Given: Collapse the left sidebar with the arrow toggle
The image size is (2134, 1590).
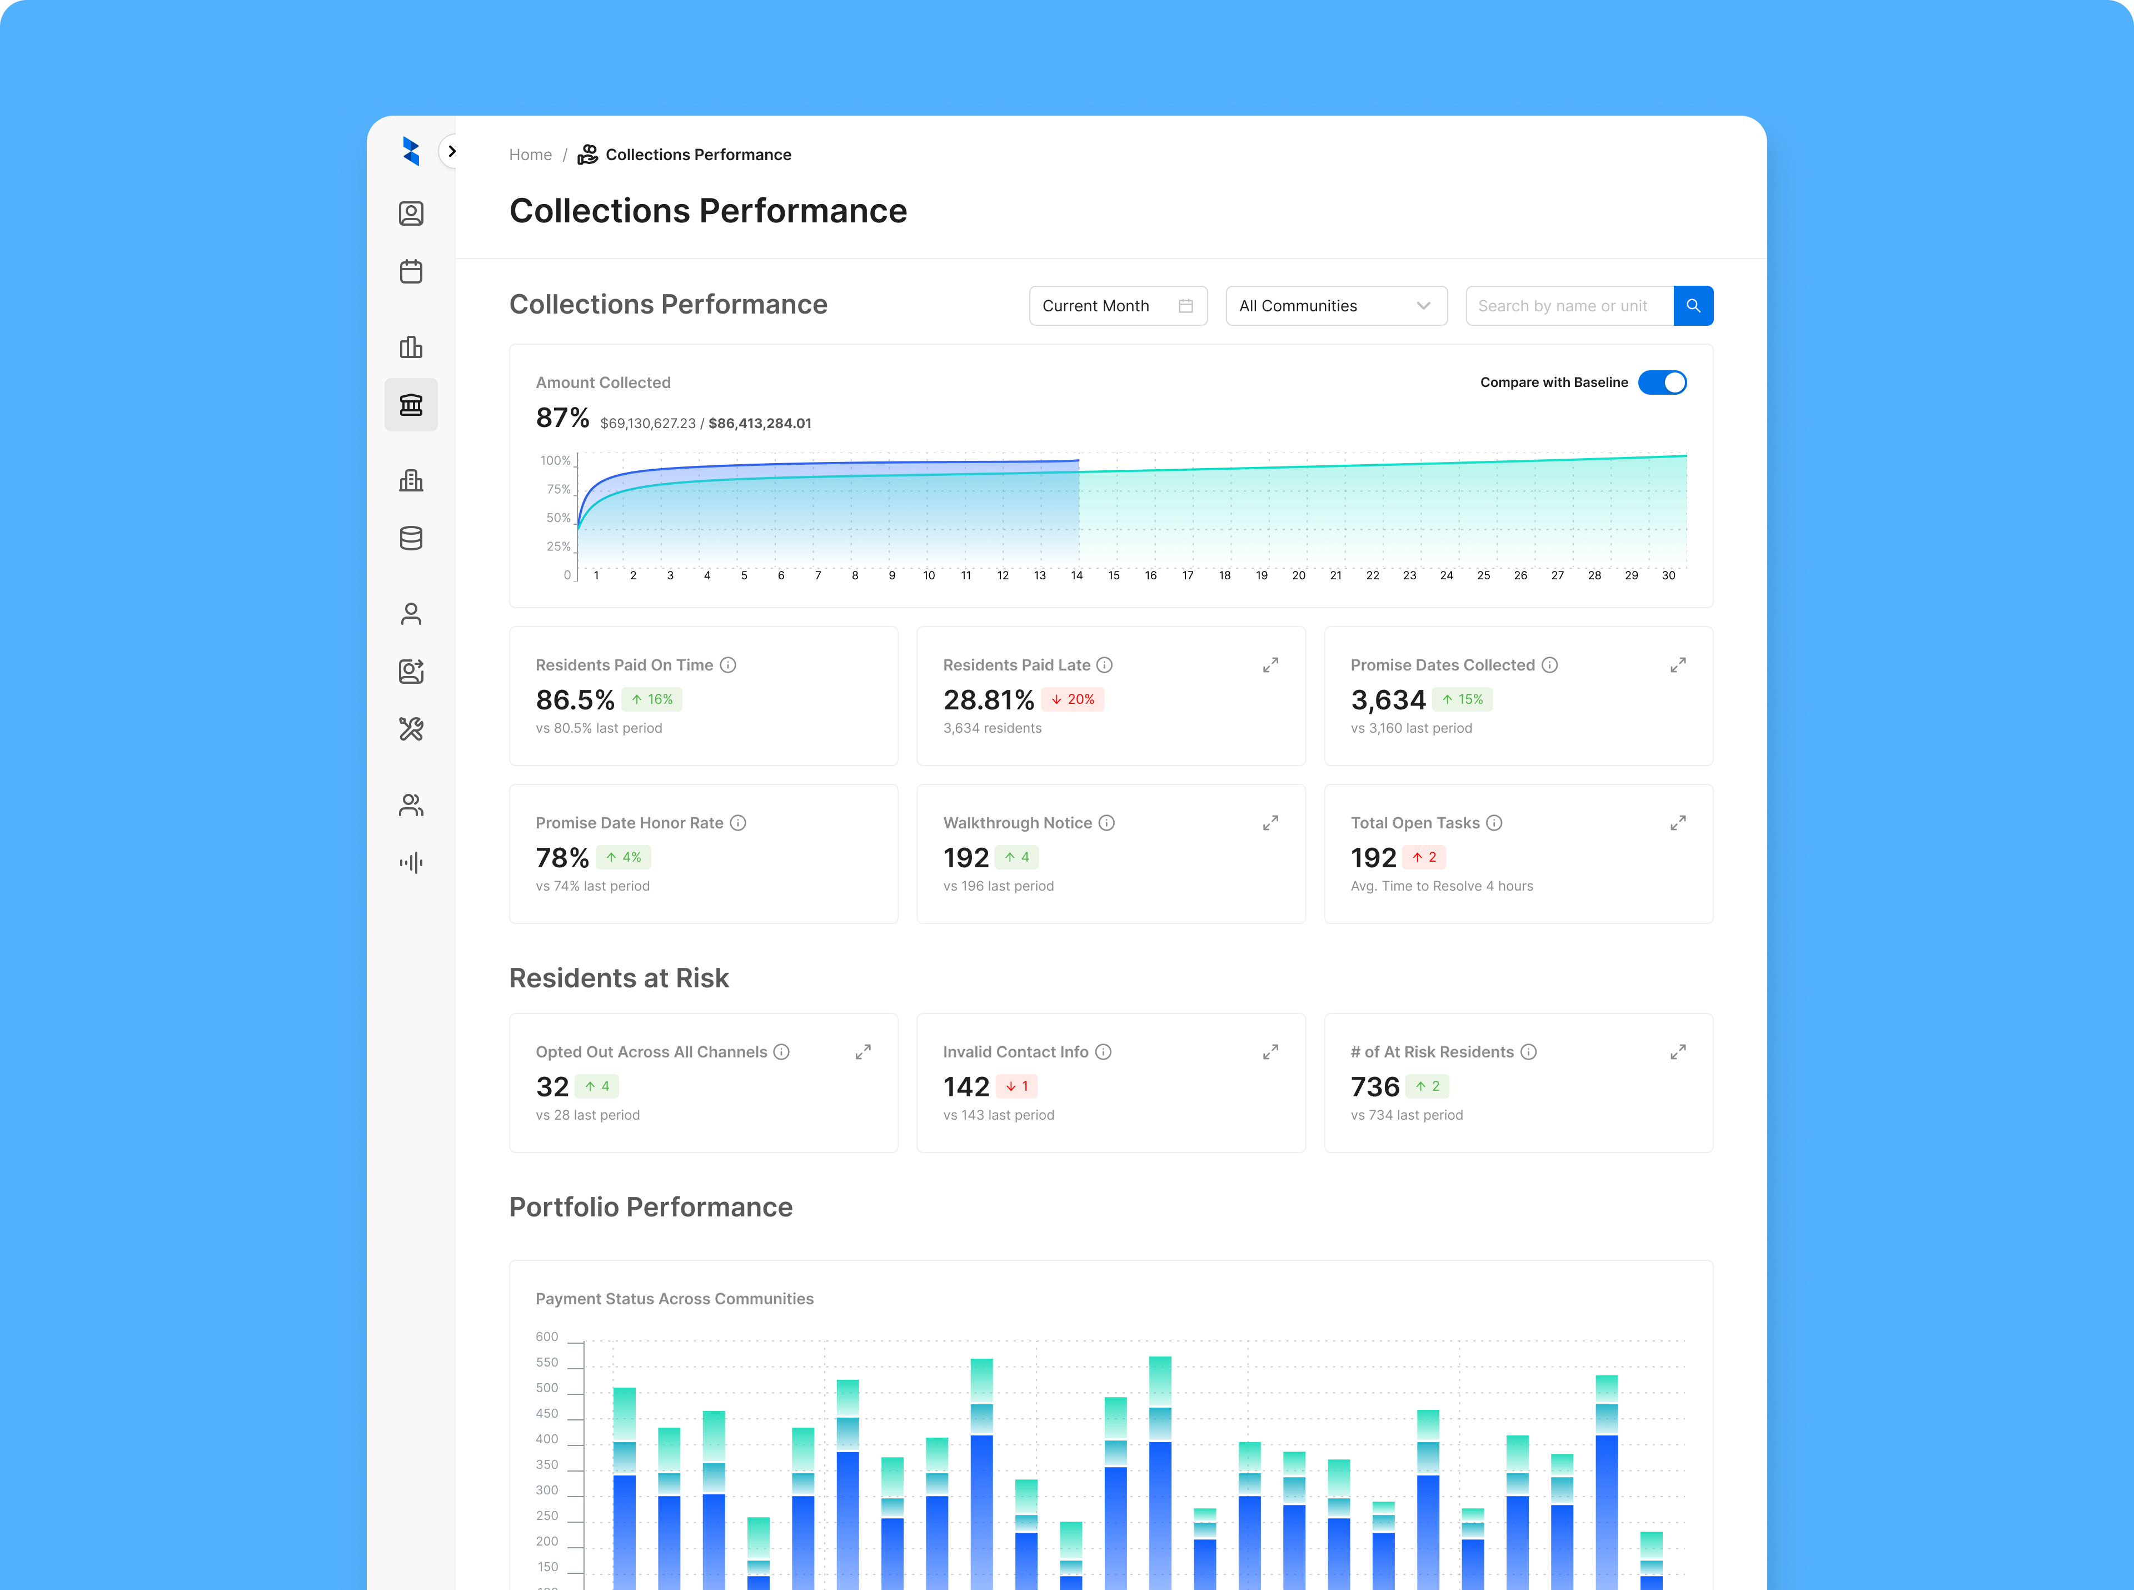Looking at the screenshot, I should click(451, 151).
